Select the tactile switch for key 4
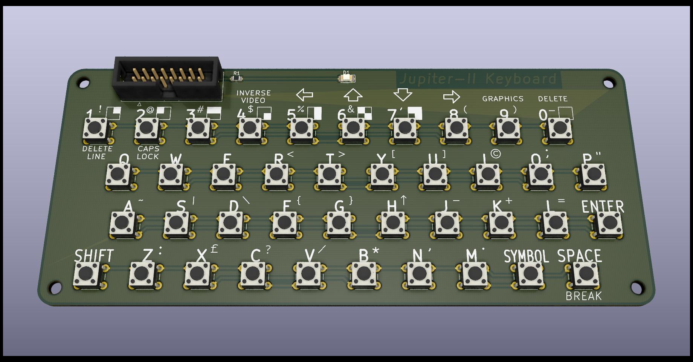 pos(250,130)
